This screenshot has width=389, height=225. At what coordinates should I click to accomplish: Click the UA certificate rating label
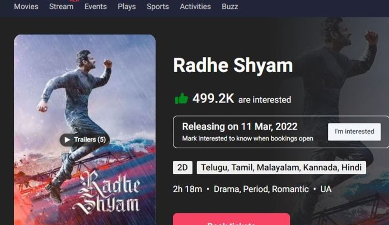[x=326, y=189]
